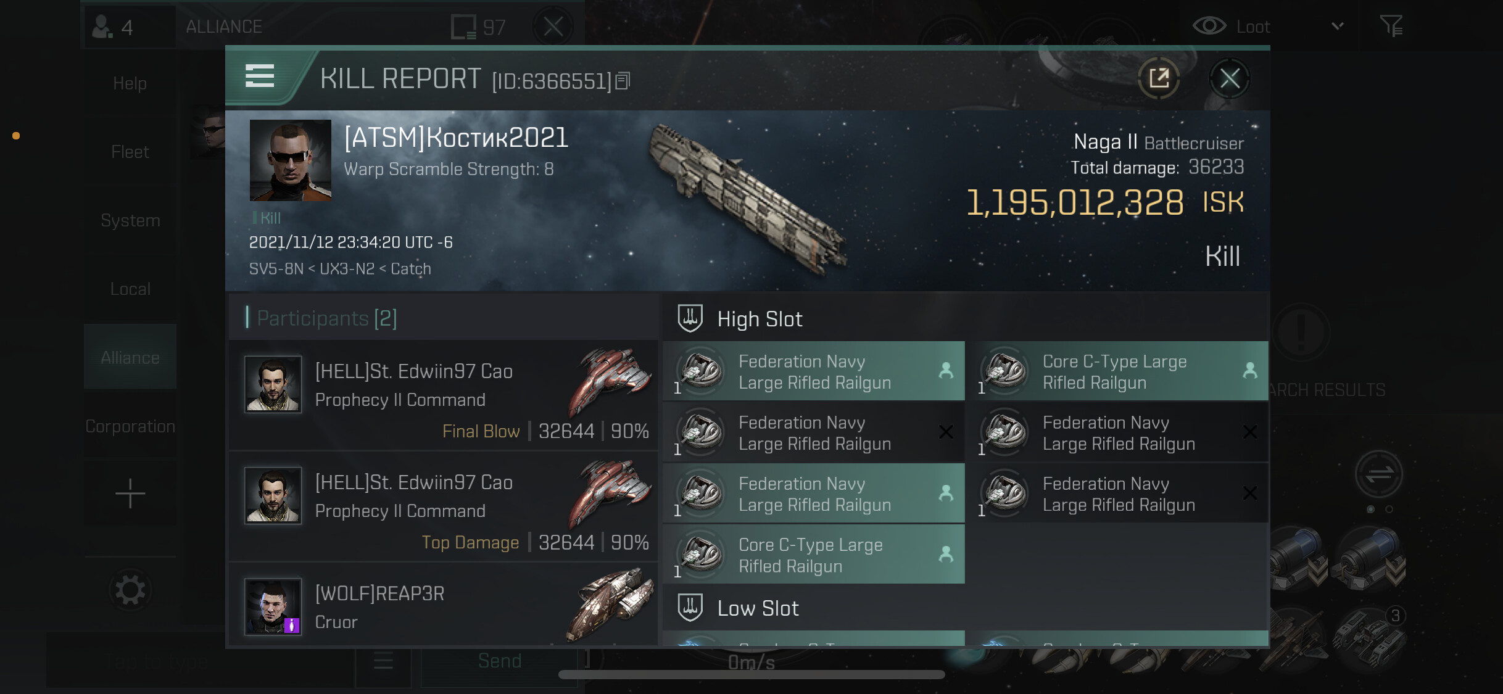Copy the kill report ID
1503x694 pixels.
[623, 81]
